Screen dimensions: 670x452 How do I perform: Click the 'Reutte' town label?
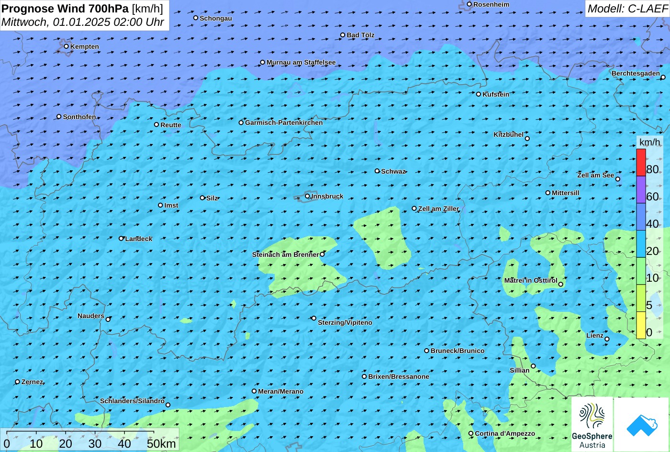[171, 125]
